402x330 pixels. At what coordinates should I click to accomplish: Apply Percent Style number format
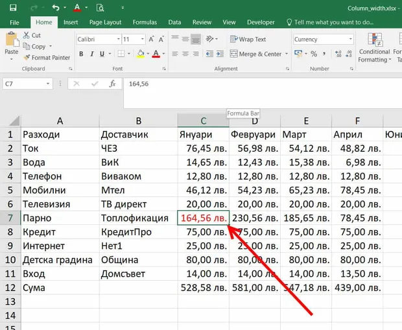click(314, 54)
